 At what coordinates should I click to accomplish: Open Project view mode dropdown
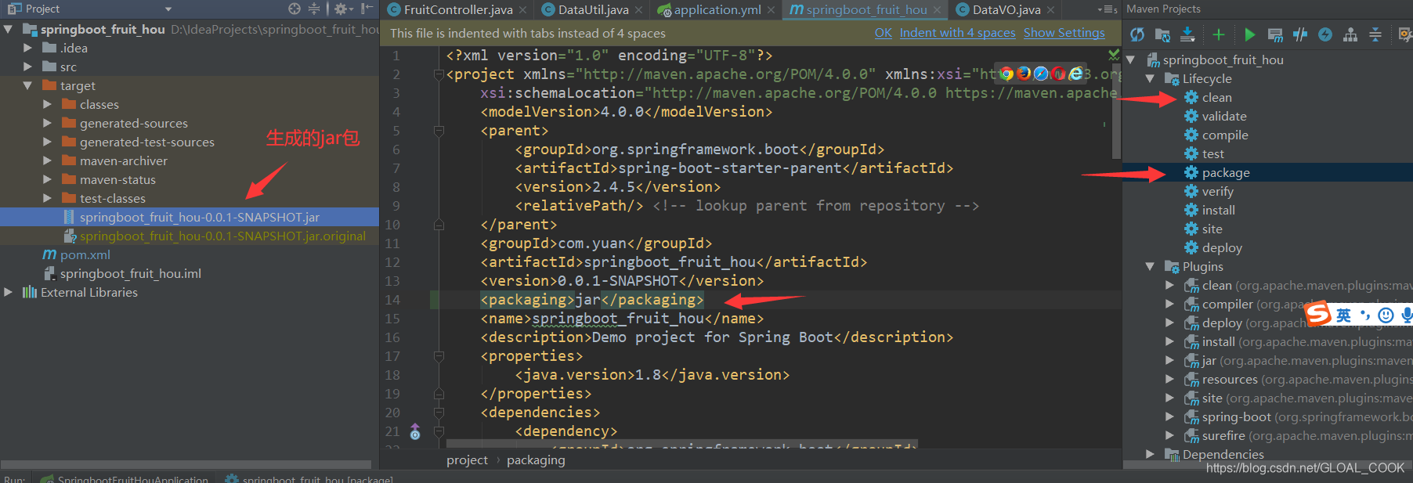click(168, 9)
